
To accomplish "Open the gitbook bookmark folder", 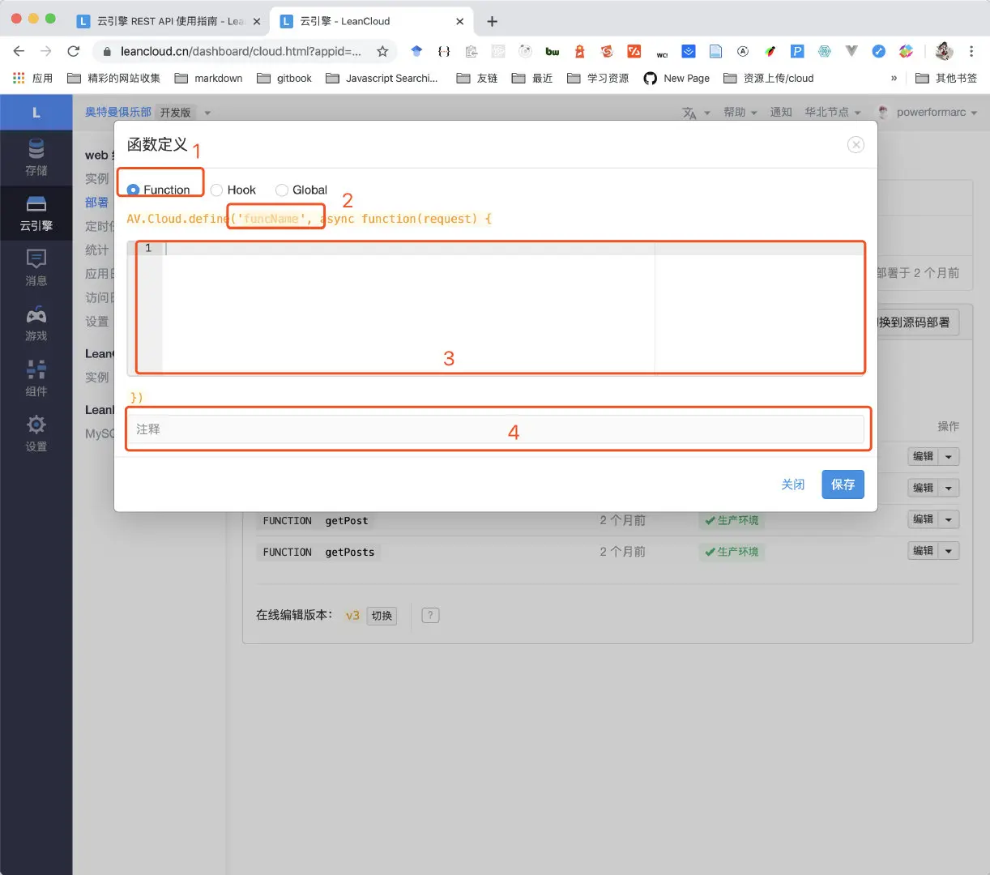I will pyautogui.click(x=284, y=78).
